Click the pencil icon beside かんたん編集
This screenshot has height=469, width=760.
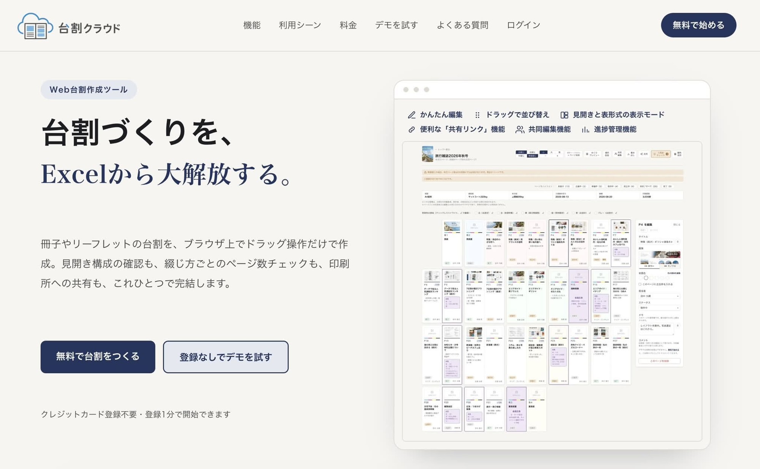(412, 115)
